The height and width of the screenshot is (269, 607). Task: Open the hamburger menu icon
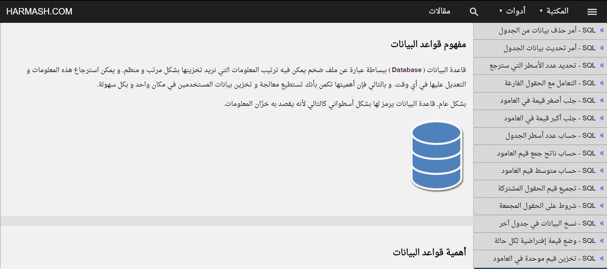point(592,12)
